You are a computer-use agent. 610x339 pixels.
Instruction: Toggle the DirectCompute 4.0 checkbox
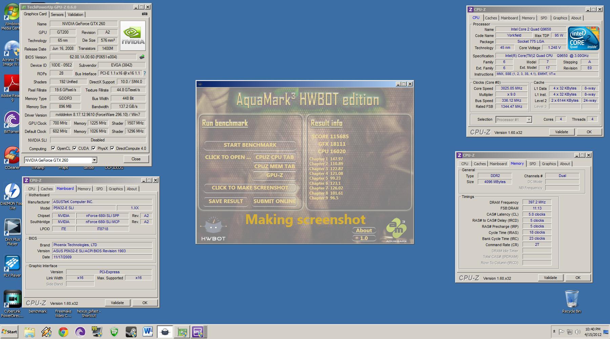112,148
